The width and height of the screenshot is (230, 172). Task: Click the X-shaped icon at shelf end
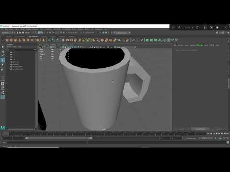point(176,40)
